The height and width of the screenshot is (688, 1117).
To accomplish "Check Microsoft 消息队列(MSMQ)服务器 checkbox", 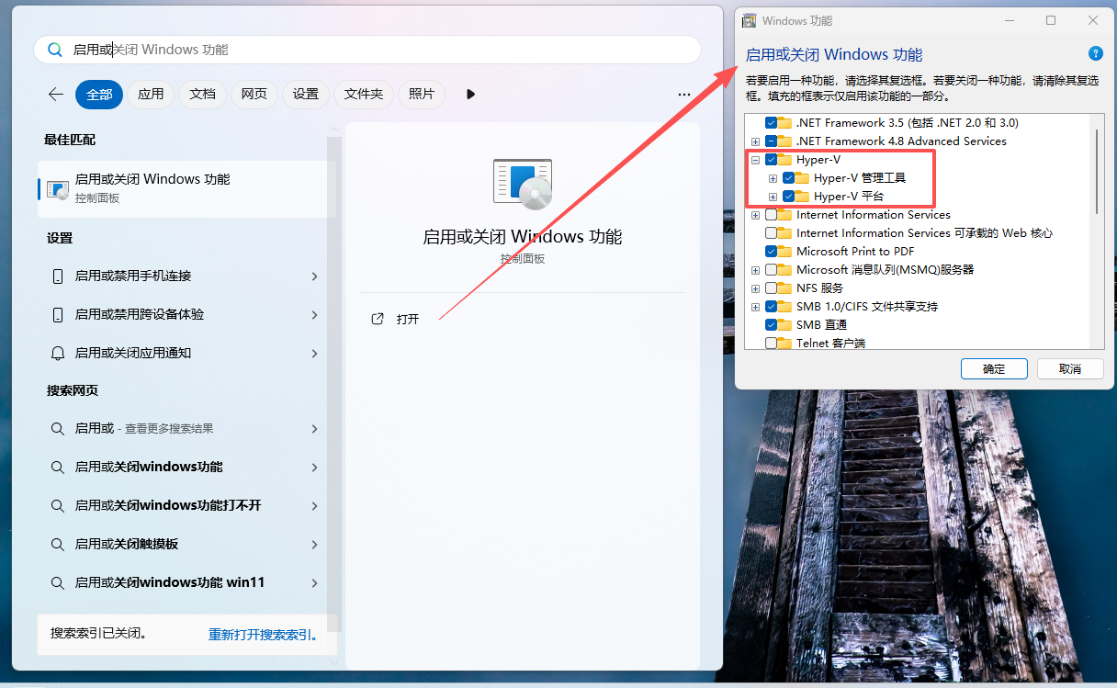I will (771, 269).
